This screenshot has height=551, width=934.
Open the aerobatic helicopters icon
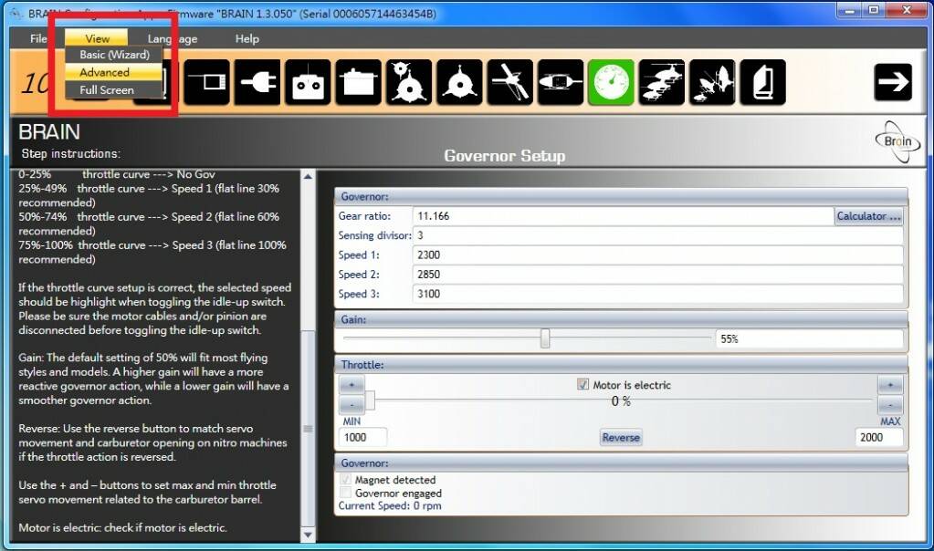tap(712, 82)
